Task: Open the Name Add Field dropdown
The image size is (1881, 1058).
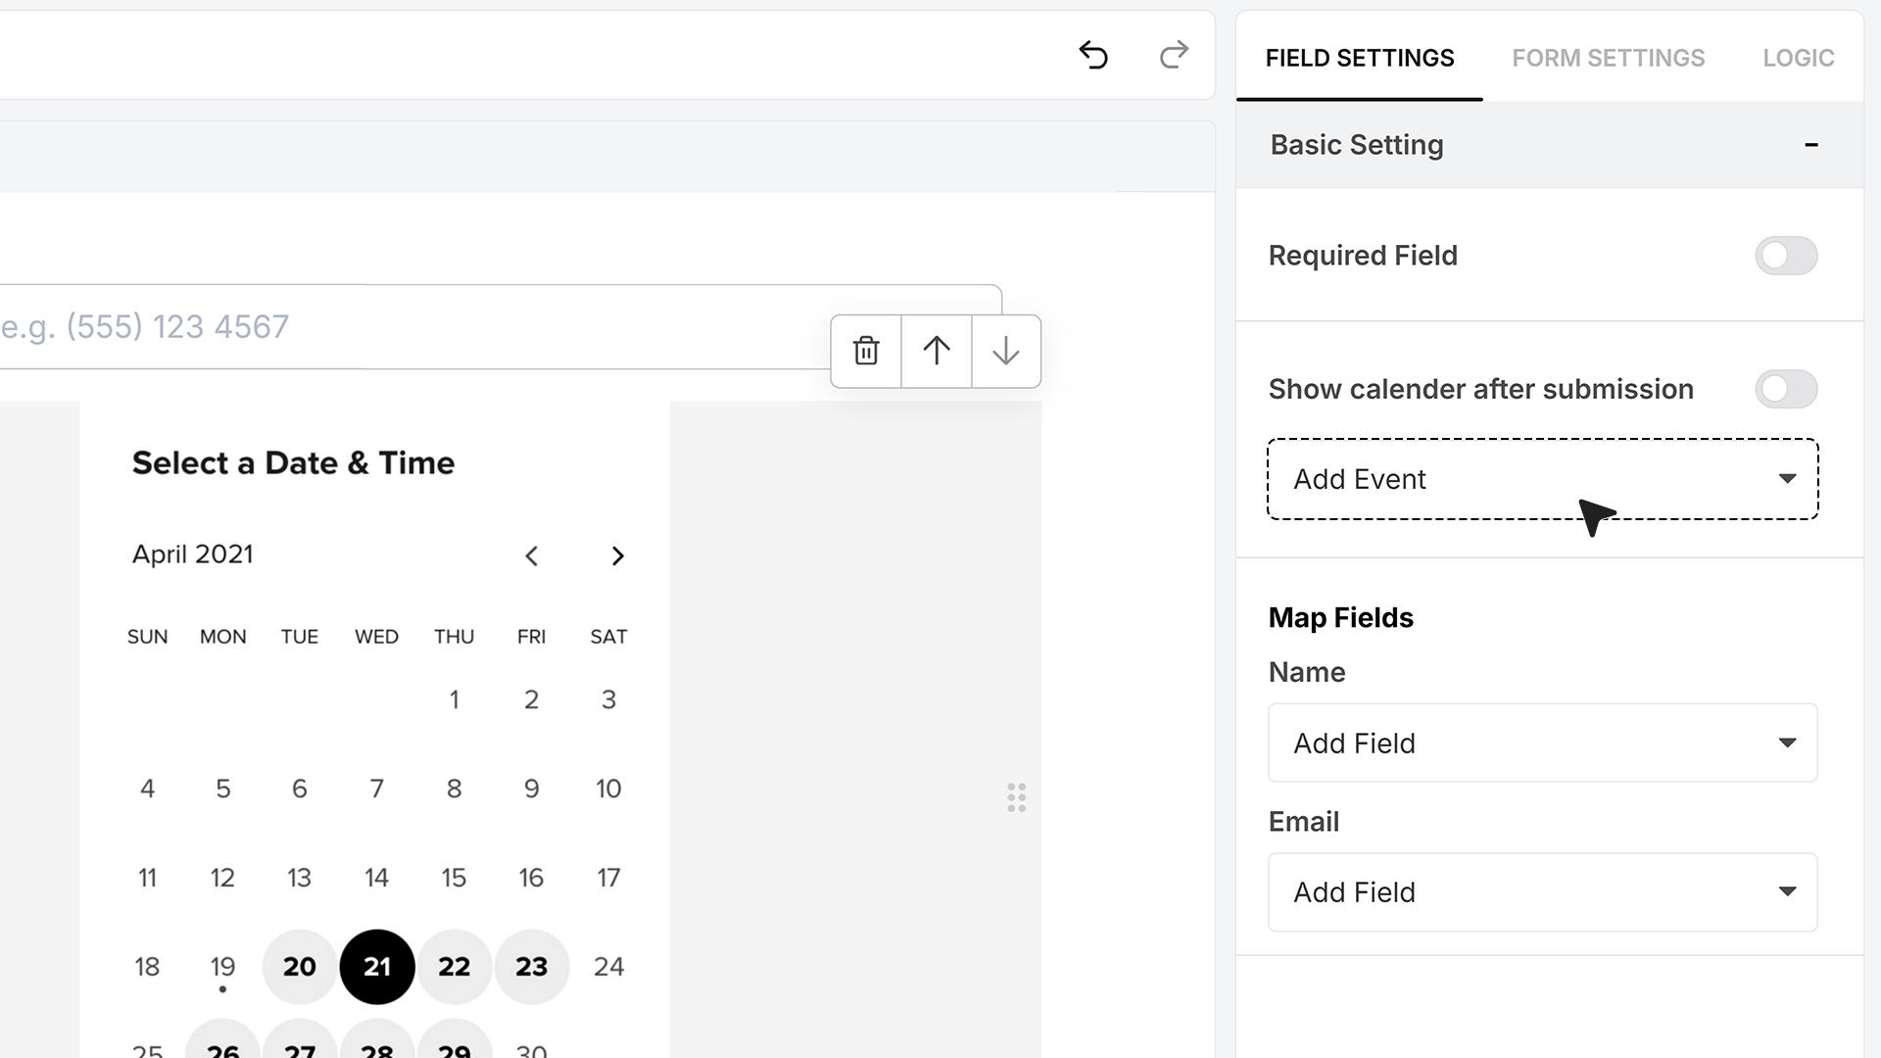Action: (1543, 743)
